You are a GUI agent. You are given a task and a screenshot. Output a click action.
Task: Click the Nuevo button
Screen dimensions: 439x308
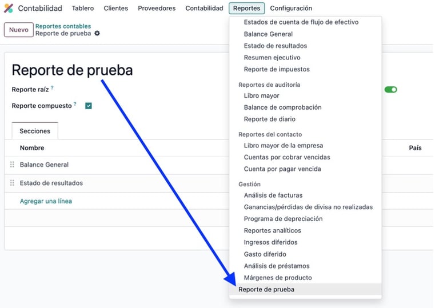point(19,30)
